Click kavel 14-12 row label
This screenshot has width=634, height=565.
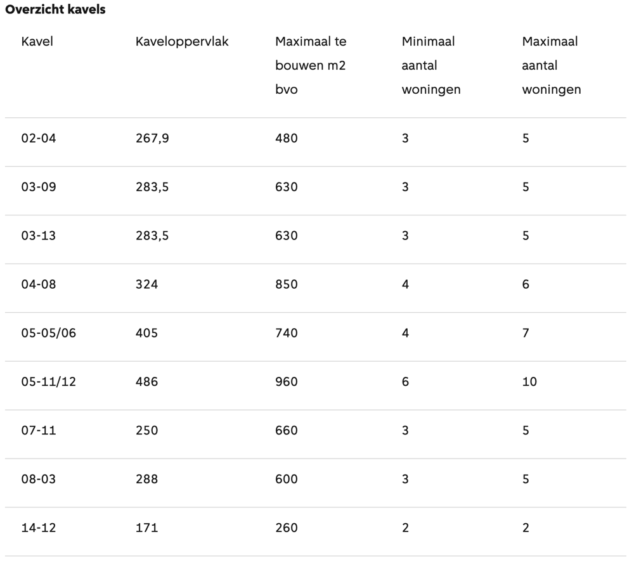[39, 528]
